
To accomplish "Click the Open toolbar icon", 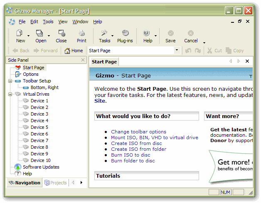I will [39, 33].
